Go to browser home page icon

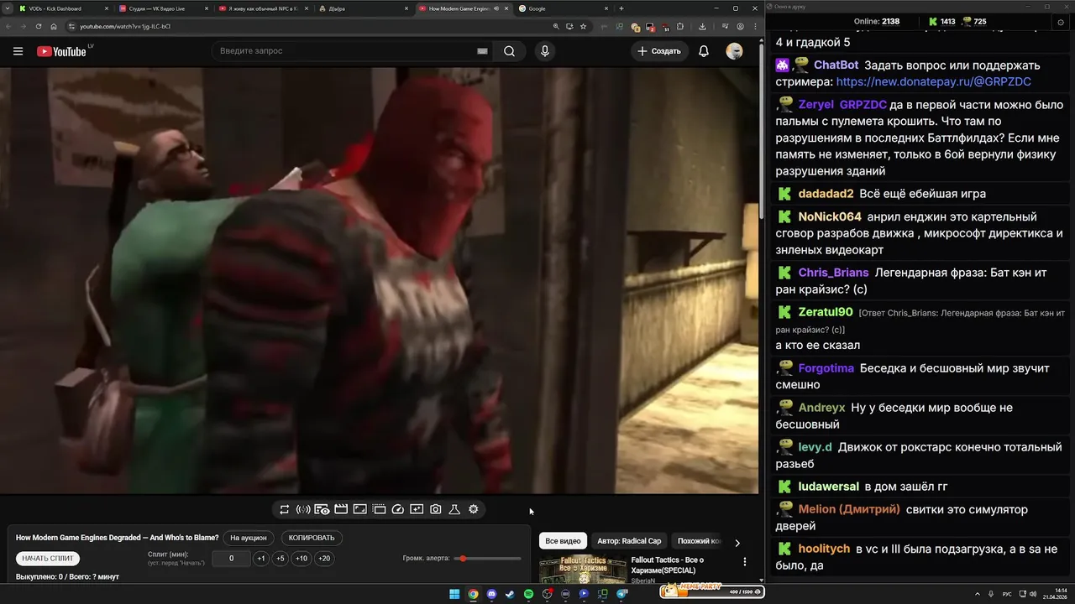pyautogui.click(x=54, y=26)
